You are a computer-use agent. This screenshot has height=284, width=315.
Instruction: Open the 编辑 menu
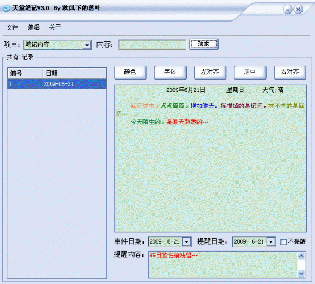tap(33, 27)
